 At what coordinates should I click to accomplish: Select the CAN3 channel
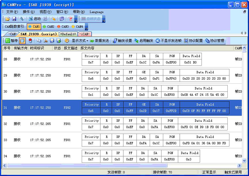63,27
